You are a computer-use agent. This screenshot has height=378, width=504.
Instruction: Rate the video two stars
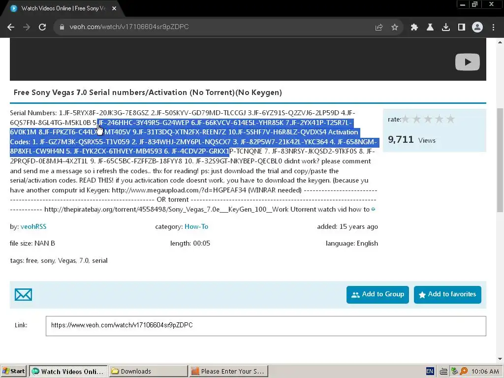(417, 119)
